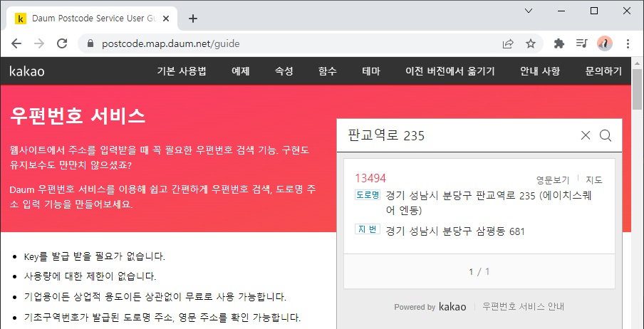Click the bullet text 사용량에 대한 제한이 없습니다
Image resolution: width=644 pixels, height=329 pixels.
click(90, 276)
